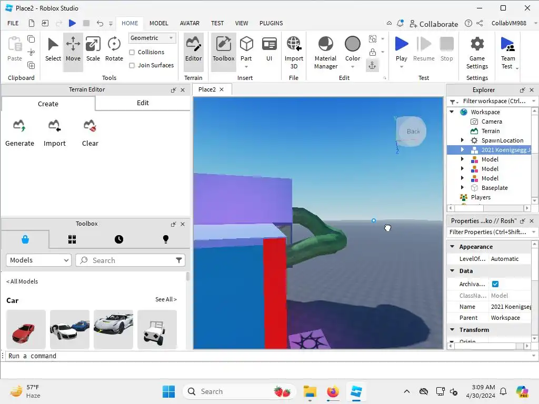This screenshot has height=404, width=539.
Task: Activate the Scale tool
Action: coord(93,51)
